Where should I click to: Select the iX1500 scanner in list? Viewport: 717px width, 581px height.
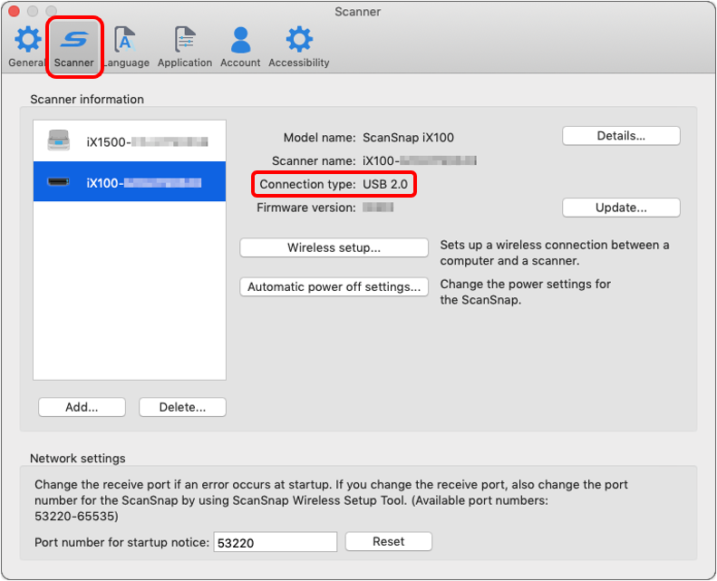click(x=130, y=141)
